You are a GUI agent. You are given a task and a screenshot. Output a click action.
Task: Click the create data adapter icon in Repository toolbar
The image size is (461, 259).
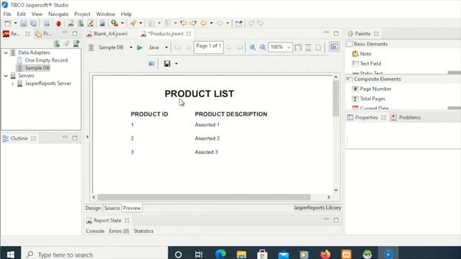57,44
